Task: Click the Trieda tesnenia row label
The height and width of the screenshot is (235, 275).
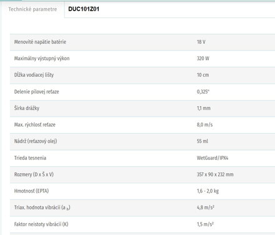Action: coord(30,158)
